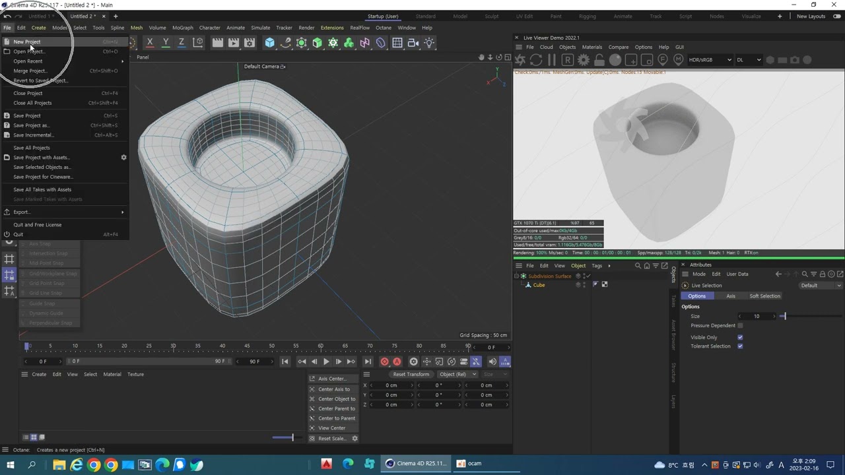Click the timeline playhead at frame 0
The height and width of the screenshot is (475, 845).
coord(27,346)
